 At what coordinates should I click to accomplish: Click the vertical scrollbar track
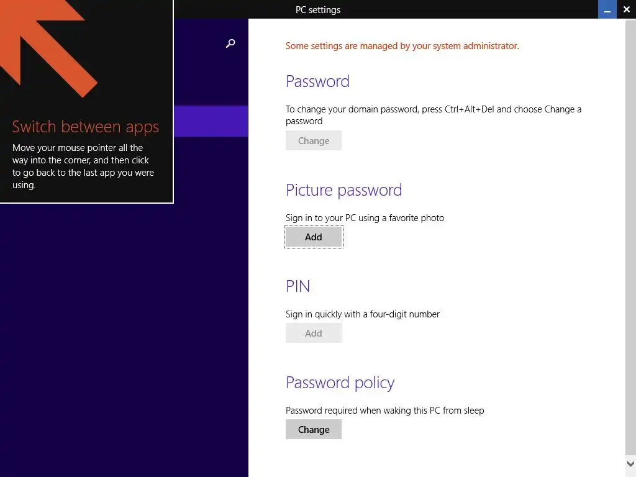630,238
